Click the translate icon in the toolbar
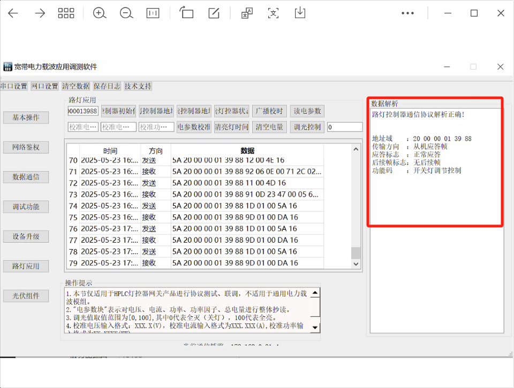Image resolution: width=514 pixels, height=388 pixels. click(x=246, y=13)
